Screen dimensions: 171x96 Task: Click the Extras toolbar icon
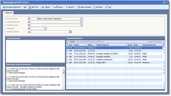pos(56,7)
